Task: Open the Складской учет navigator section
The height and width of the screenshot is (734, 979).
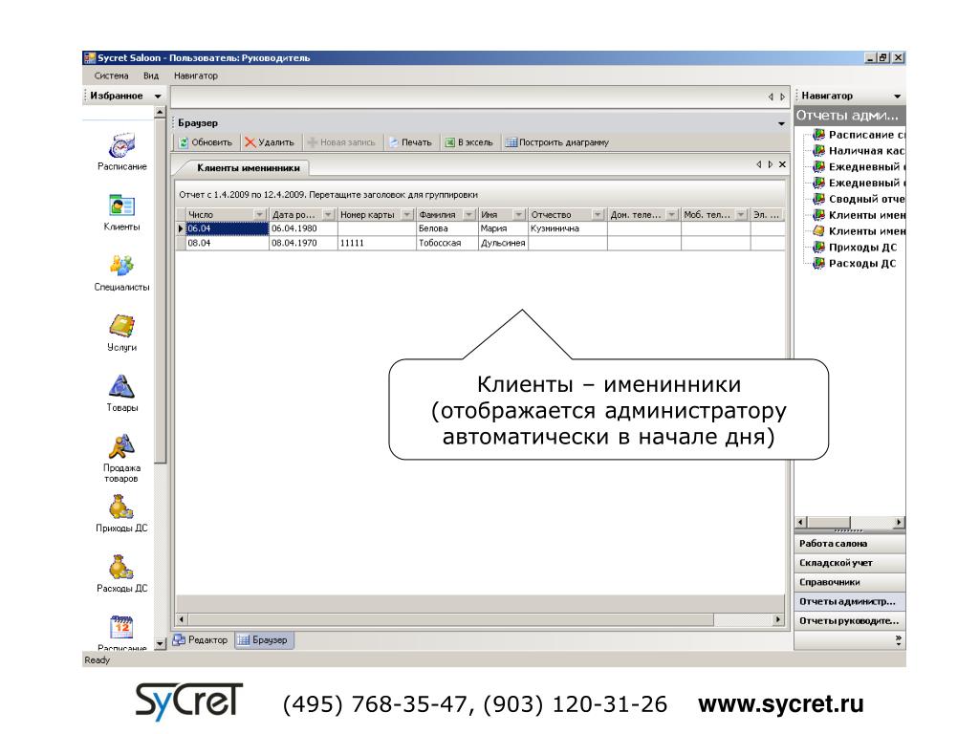Action: click(x=850, y=563)
